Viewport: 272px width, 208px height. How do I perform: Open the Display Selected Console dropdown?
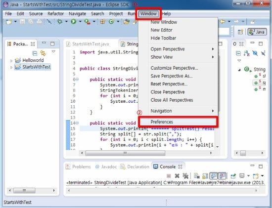(248, 176)
